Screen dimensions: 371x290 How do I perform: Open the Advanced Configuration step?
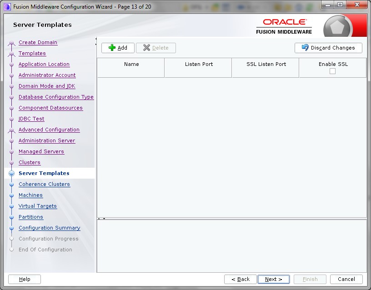tap(49, 130)
